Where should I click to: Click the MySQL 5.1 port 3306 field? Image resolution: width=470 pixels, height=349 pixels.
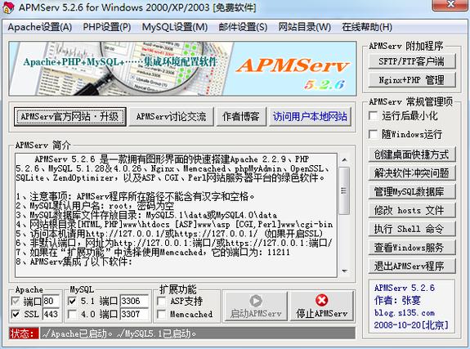pyautogui.click(x=134, y=301)
